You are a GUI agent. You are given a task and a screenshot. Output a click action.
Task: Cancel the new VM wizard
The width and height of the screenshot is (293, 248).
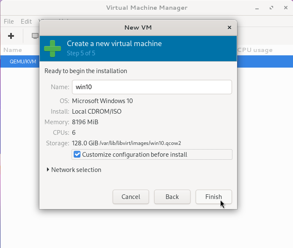[x=130, y=197]
